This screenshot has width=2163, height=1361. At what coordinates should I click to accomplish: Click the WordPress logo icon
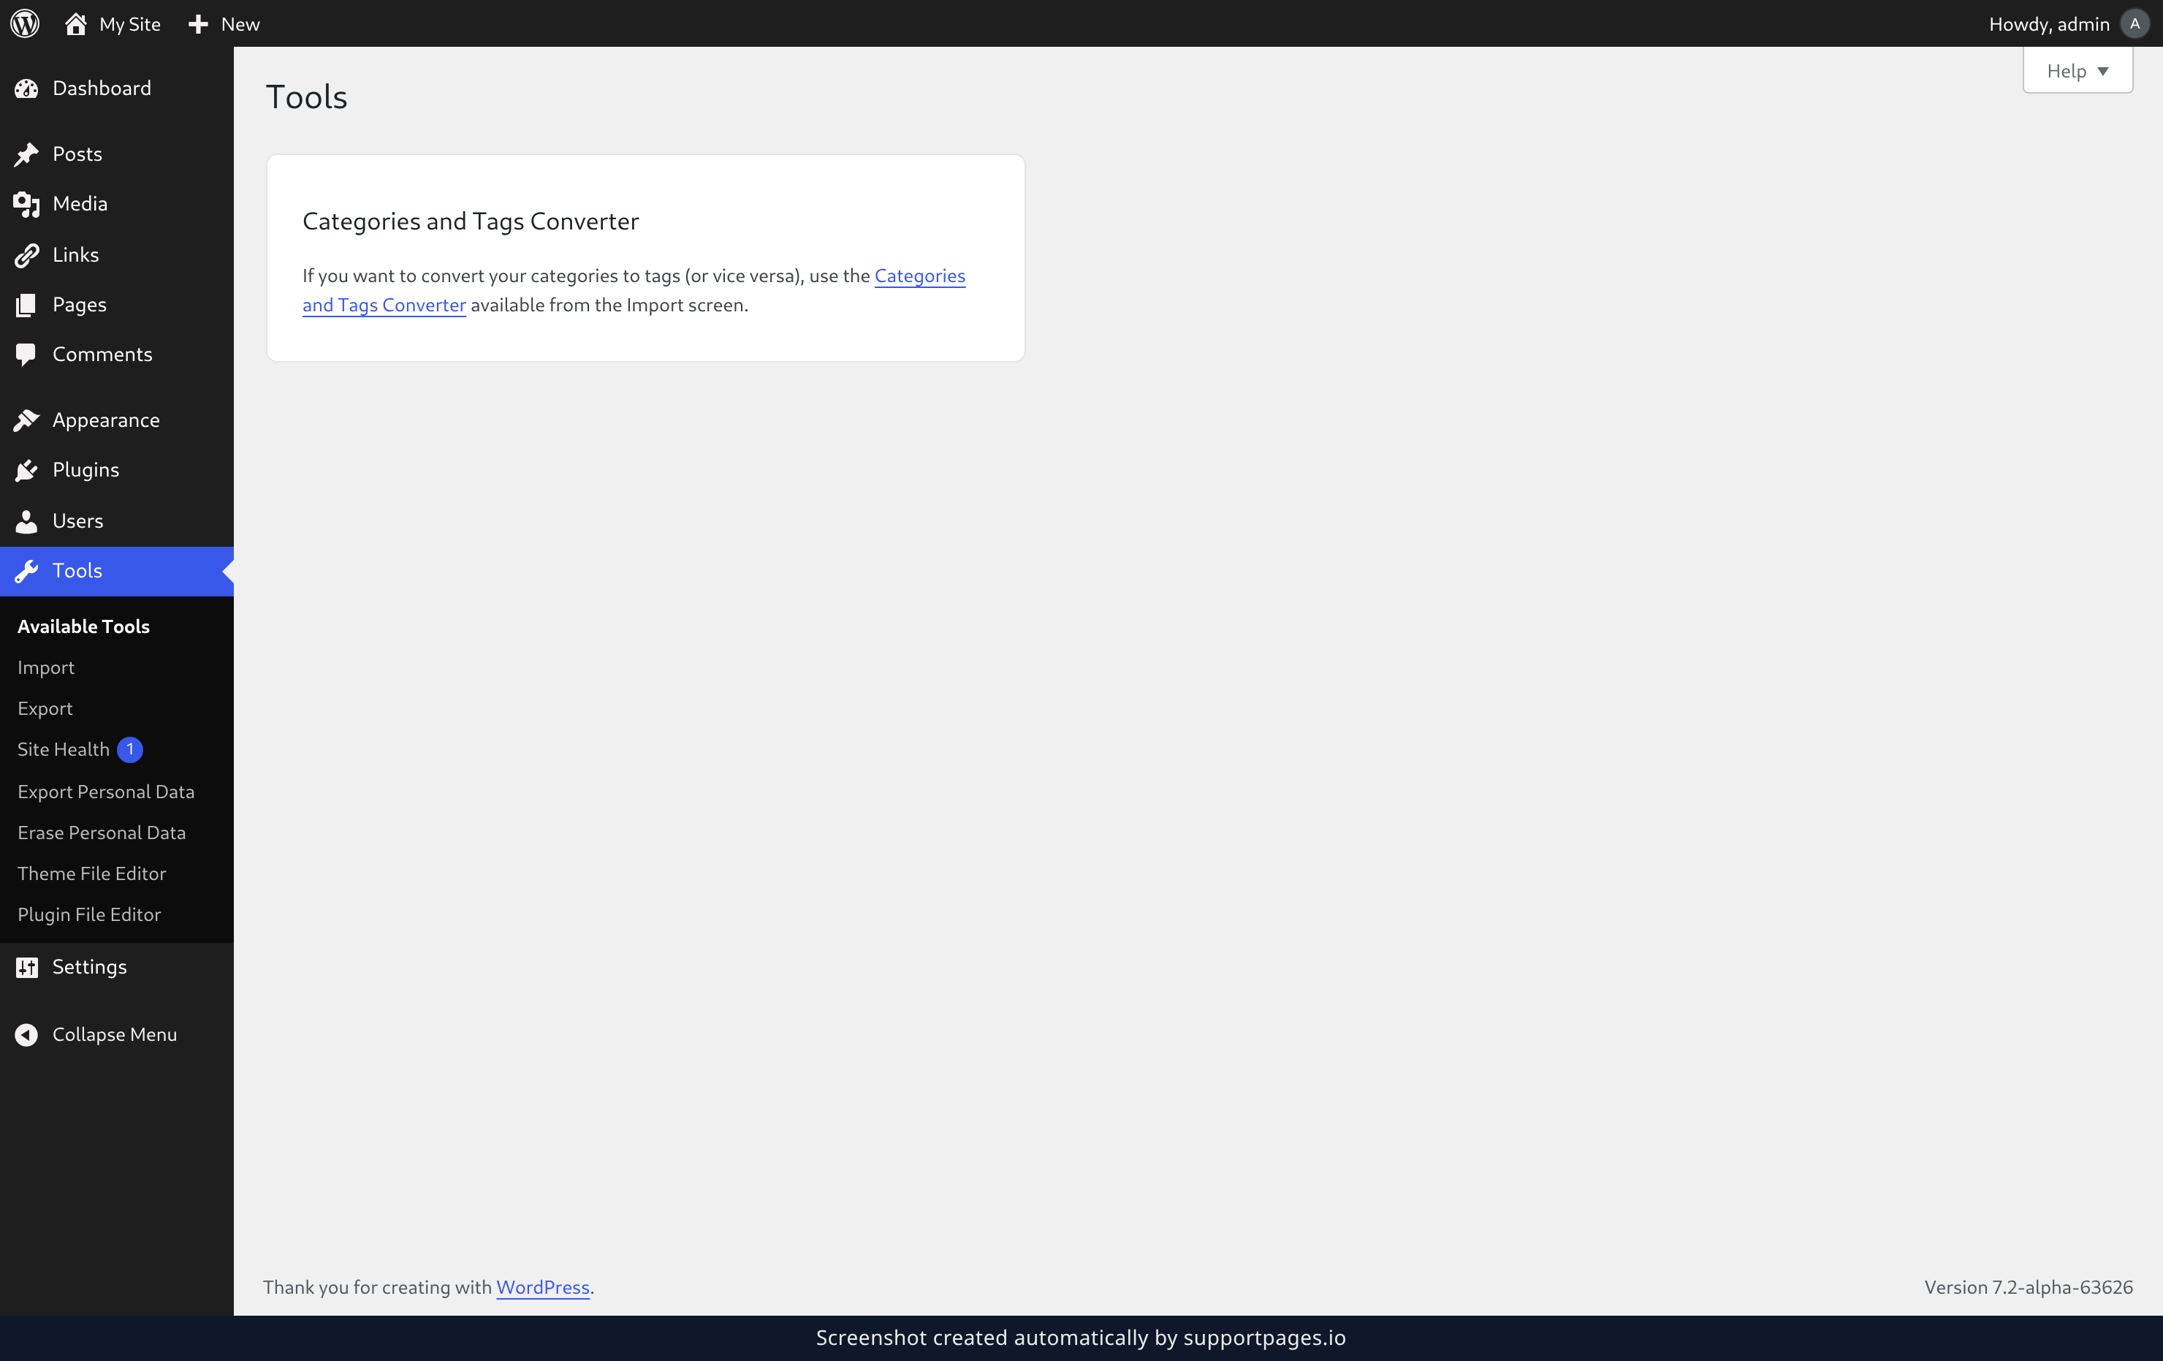pyautogui.click(x=25, y=23)
